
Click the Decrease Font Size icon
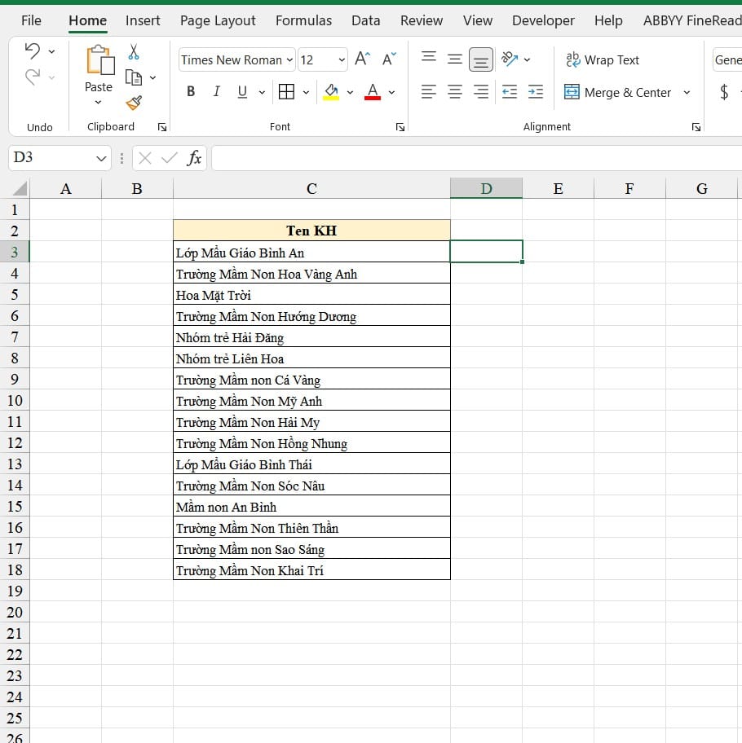pyautogui.click(x=389, y=59)
